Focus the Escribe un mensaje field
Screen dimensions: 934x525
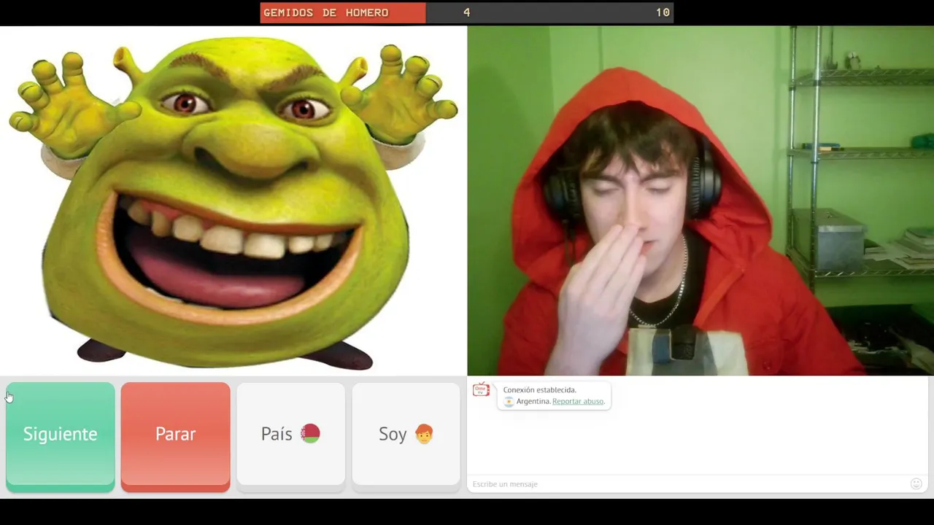(687, 484)
